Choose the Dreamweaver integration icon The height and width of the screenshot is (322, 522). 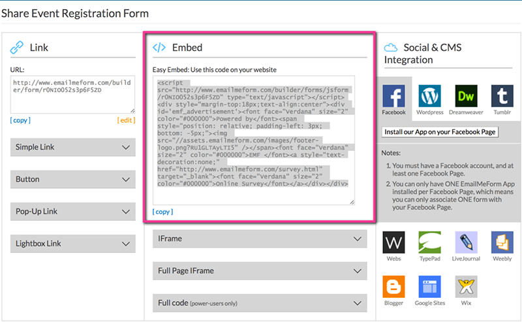(x=466, y=96)
